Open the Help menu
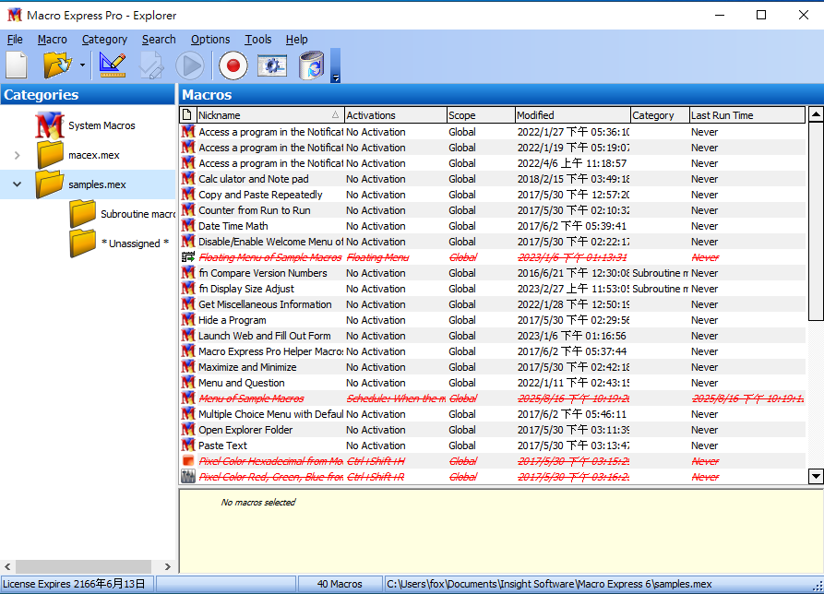Image resolution: width=824 pixels, height=594 pixels. (297, 40)
